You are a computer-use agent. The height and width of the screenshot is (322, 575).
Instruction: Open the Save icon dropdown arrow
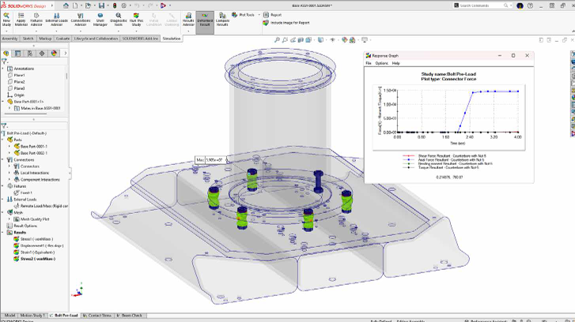click(x=108, y=6)
